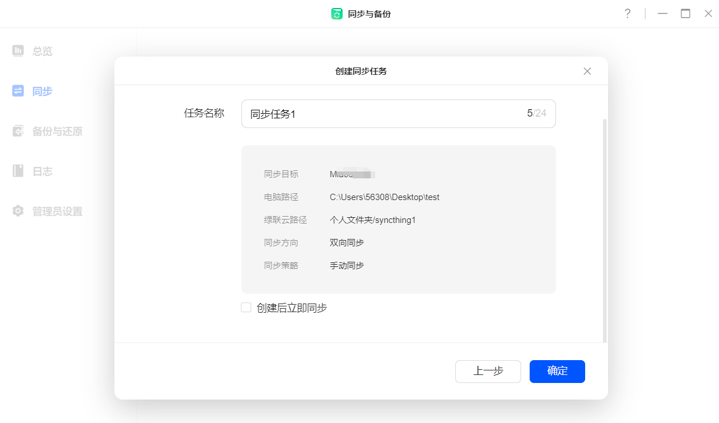This screenshot has height=423, width=719.
Task: Open help via the question mark icon
Action: tap(627, 14)
